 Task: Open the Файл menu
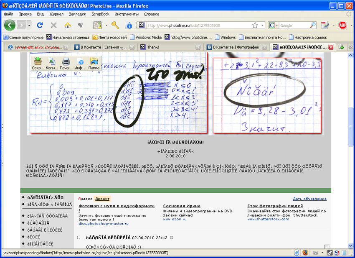pyautogui.click(x=9, y=14)
